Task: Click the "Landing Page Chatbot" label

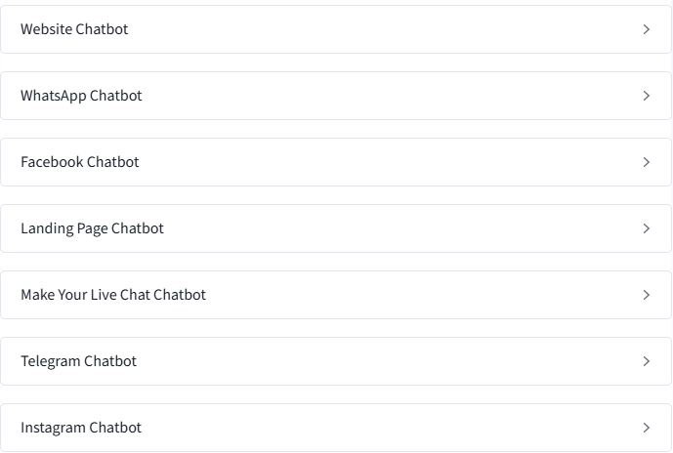Action: (x=92, y=228)
